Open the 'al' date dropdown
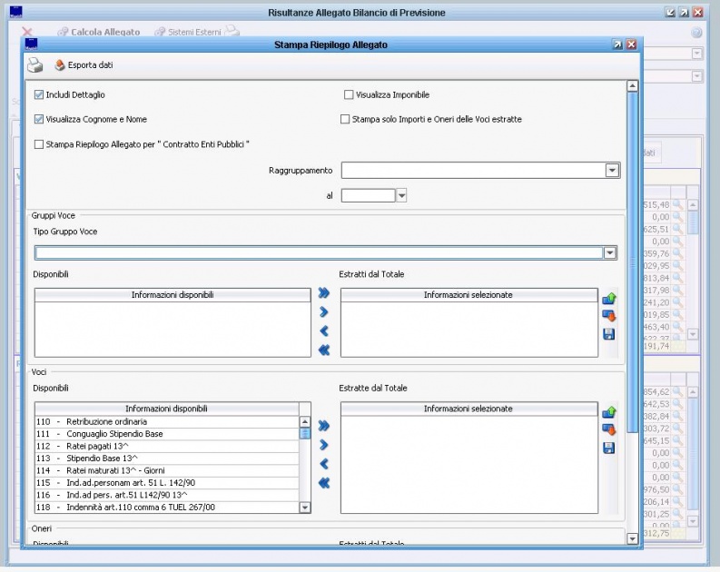 [x=402, y=195]
